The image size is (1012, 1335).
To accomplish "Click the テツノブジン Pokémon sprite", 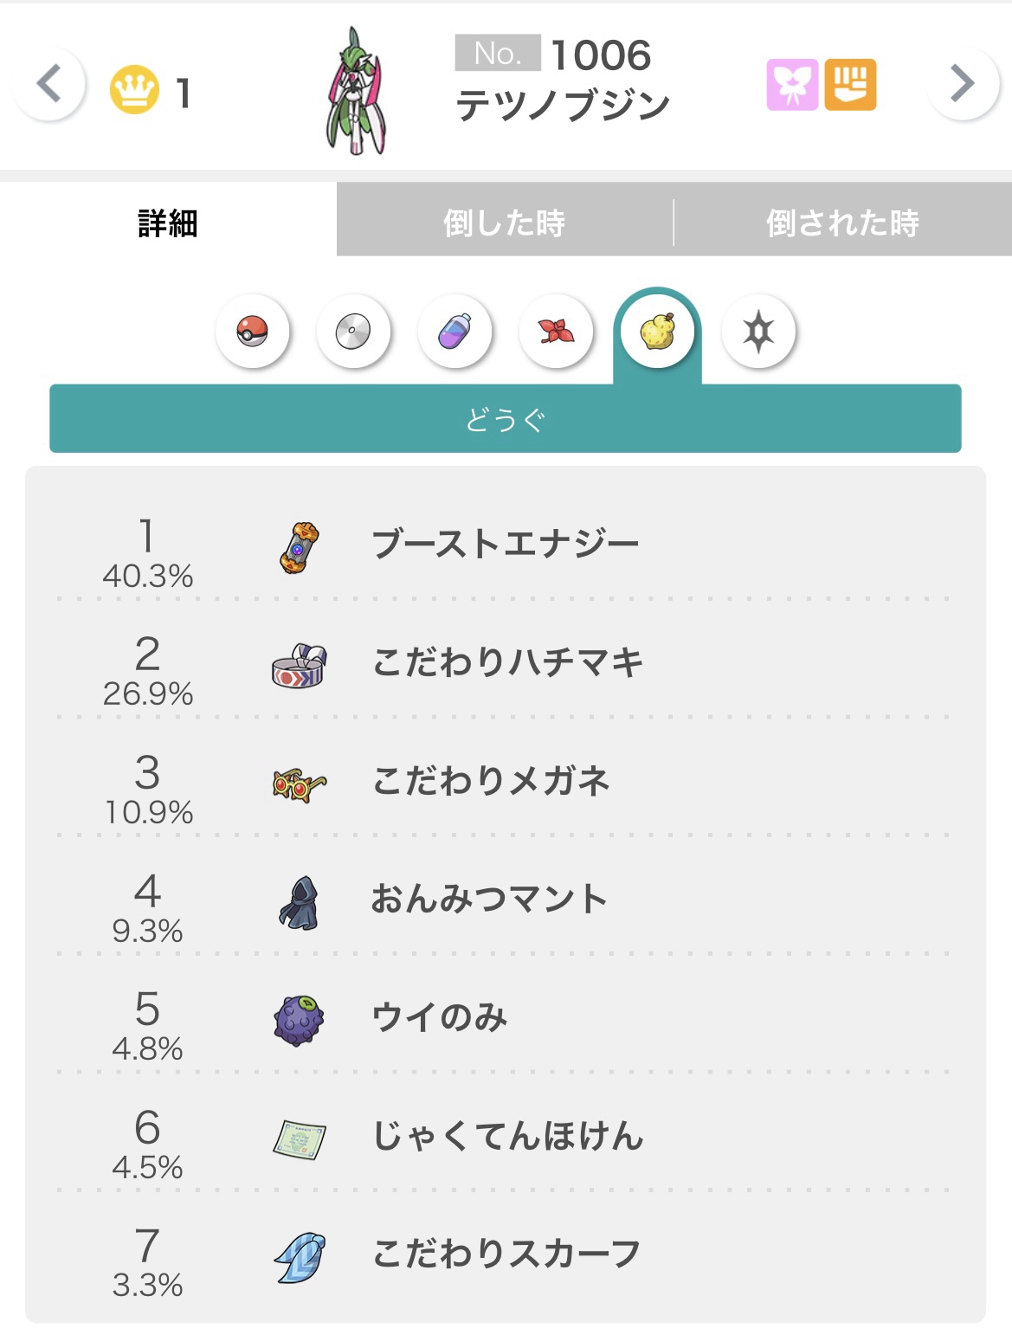I will point(357,91).
